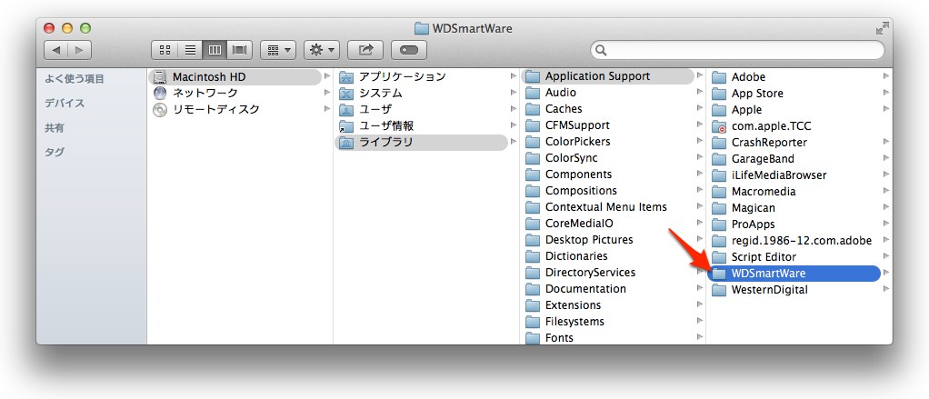The height and width of the screenshot is (399, 929).
Task: Expand the Adobe folder disclosure arrow
Action: coord(886,75)
